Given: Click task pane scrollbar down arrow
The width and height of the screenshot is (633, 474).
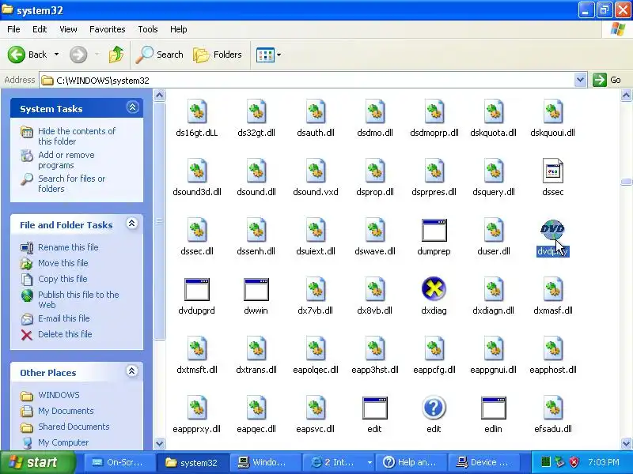Looking at the screenshot, I should click(x=160, y=444).
